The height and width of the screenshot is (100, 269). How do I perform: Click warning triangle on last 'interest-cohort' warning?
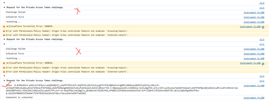4,72
